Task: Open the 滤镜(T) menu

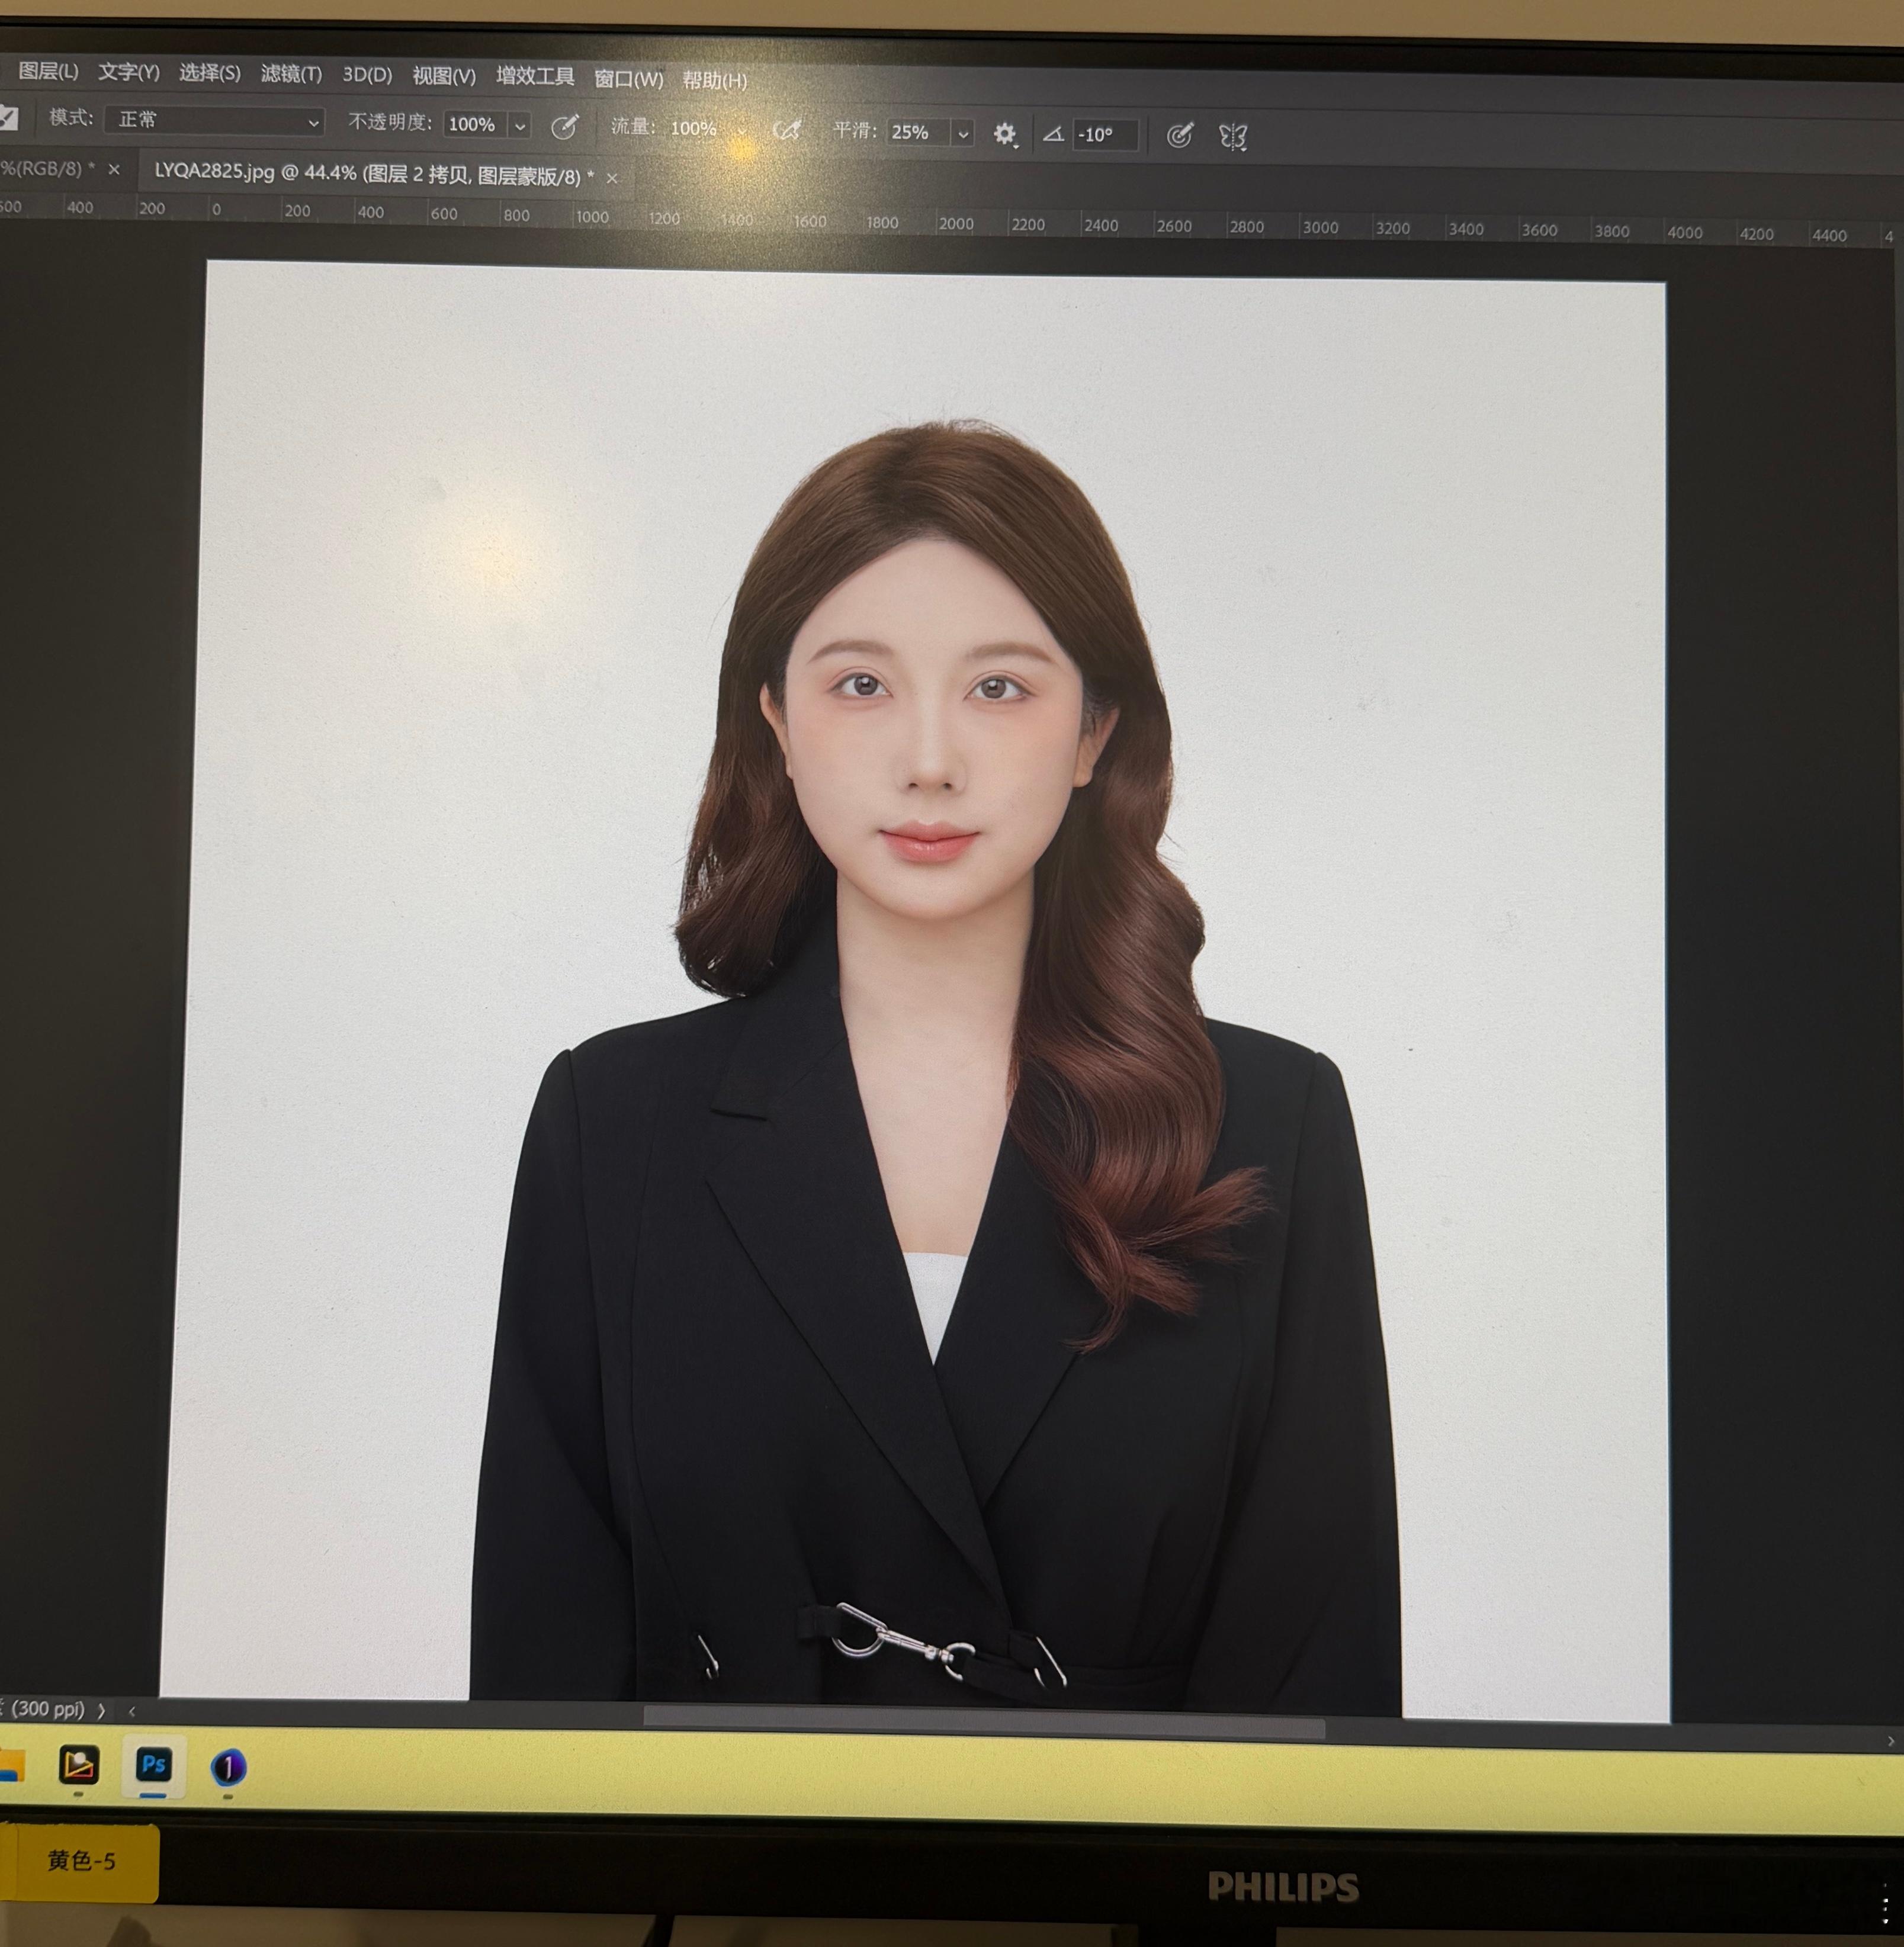Action: [x=291, y=74]
